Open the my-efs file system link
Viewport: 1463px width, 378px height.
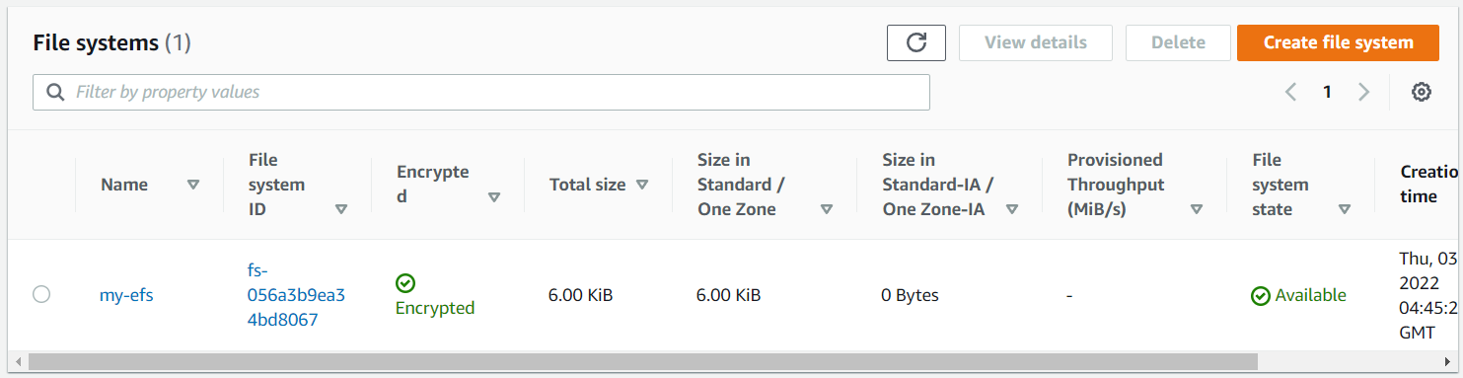pos(126,295)
